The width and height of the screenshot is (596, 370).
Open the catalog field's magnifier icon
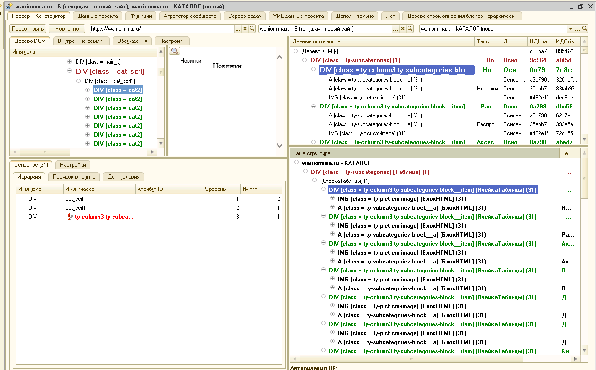pos(585,29)
